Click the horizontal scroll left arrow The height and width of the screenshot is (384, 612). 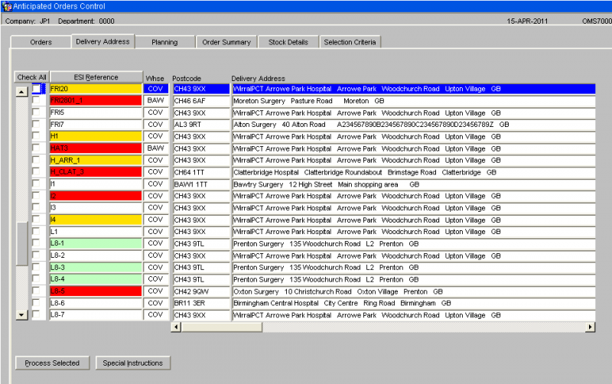point(177,327)
